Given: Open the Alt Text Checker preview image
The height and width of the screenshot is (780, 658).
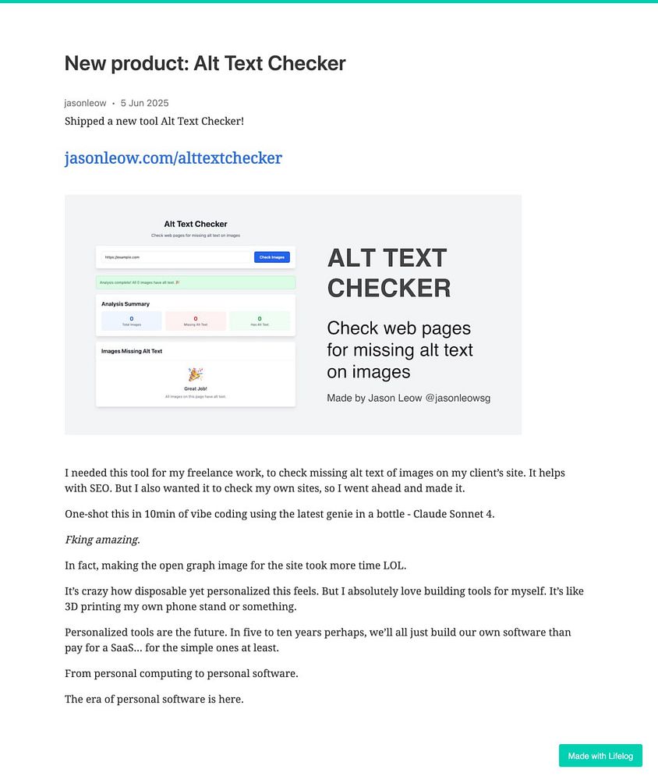Looking at the screenshot, I should pos(293,314).
